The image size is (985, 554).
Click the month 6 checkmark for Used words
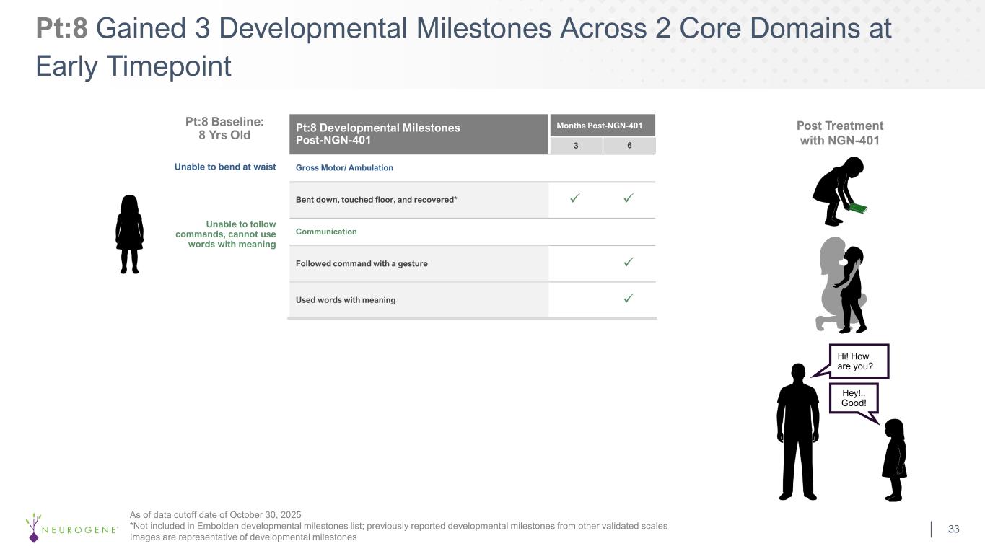(x=629, y=299)
